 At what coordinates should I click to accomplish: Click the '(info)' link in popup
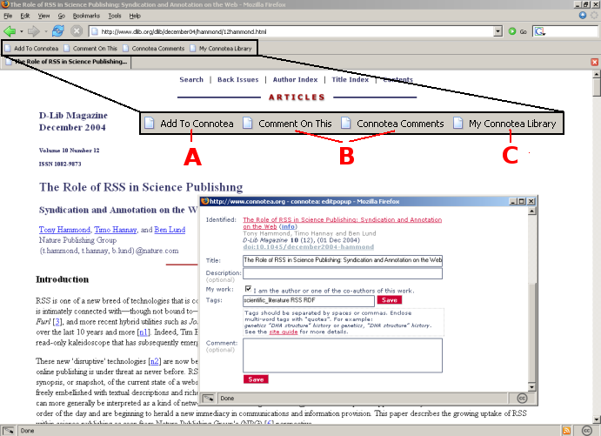point(288,226)
